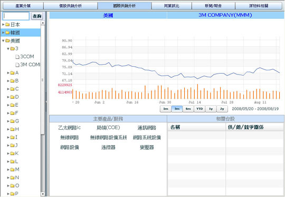This screenshot has width=285, height=197.
Task: Open the 通訊網路 product link
Action: coord(147,128)
